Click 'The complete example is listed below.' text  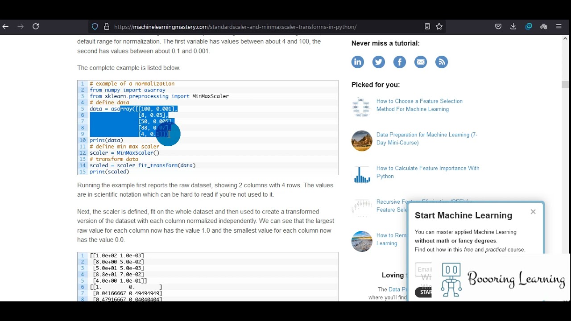(x=129, y=68)
